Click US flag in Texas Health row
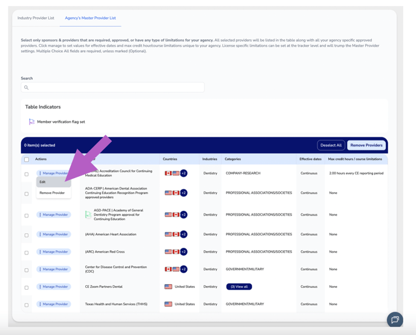Image resolution: width=416 pixels, height=335 pixels. pos(168,304)
